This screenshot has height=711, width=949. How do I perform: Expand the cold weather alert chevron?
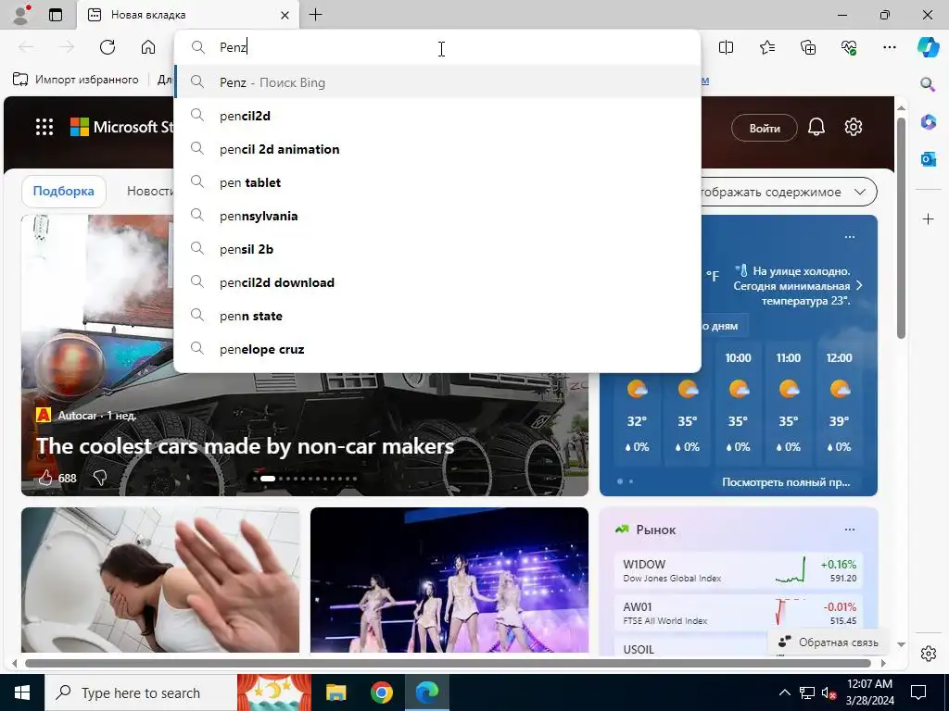point(859,285)
